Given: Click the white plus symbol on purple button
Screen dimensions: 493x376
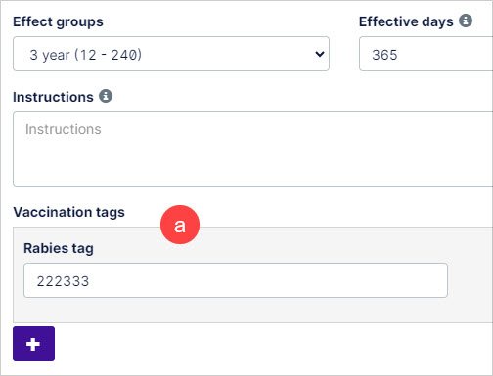Looking at the screenshot, I should (x=33, y=344).
